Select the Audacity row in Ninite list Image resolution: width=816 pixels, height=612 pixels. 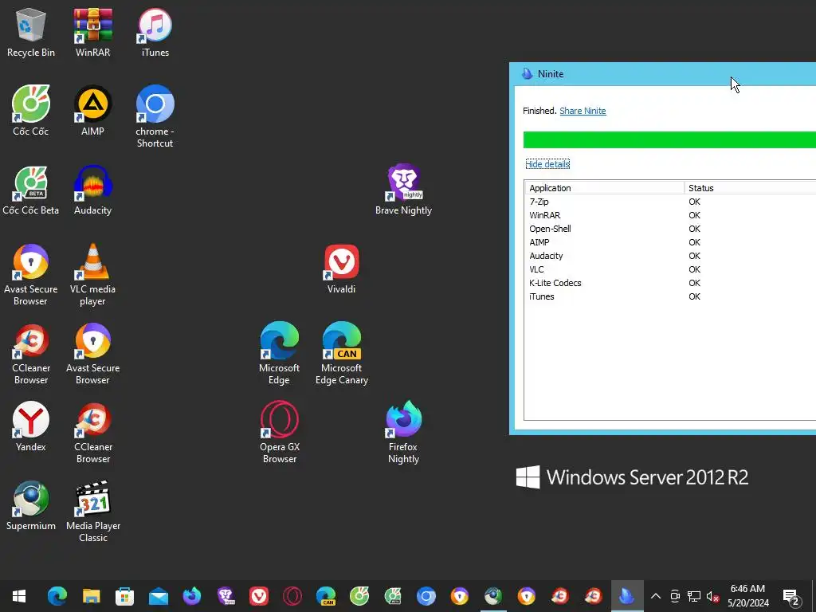click(x=669, y=256)
